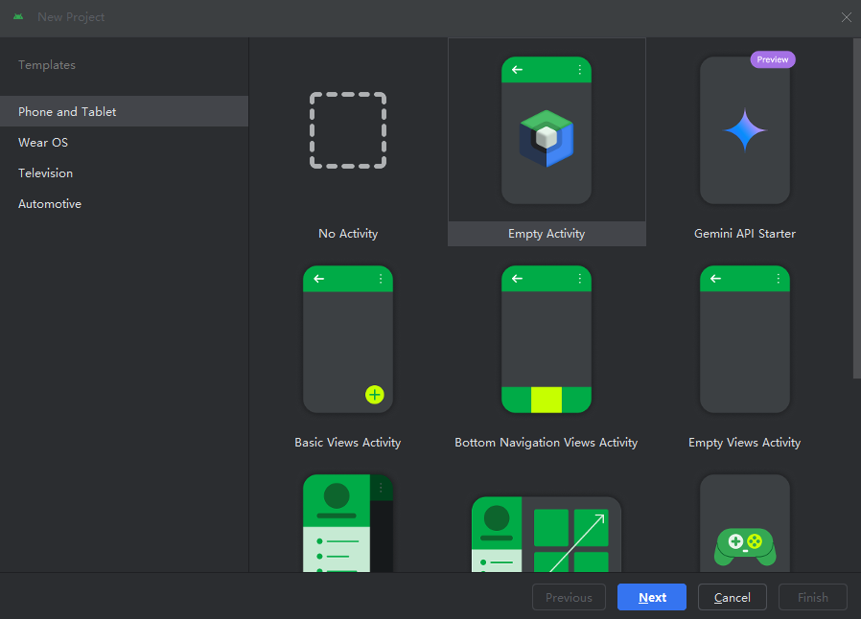This screenshot has width=861, height=619.
Task: Click the 'No Activity' label text
Action: click(348, 234)
